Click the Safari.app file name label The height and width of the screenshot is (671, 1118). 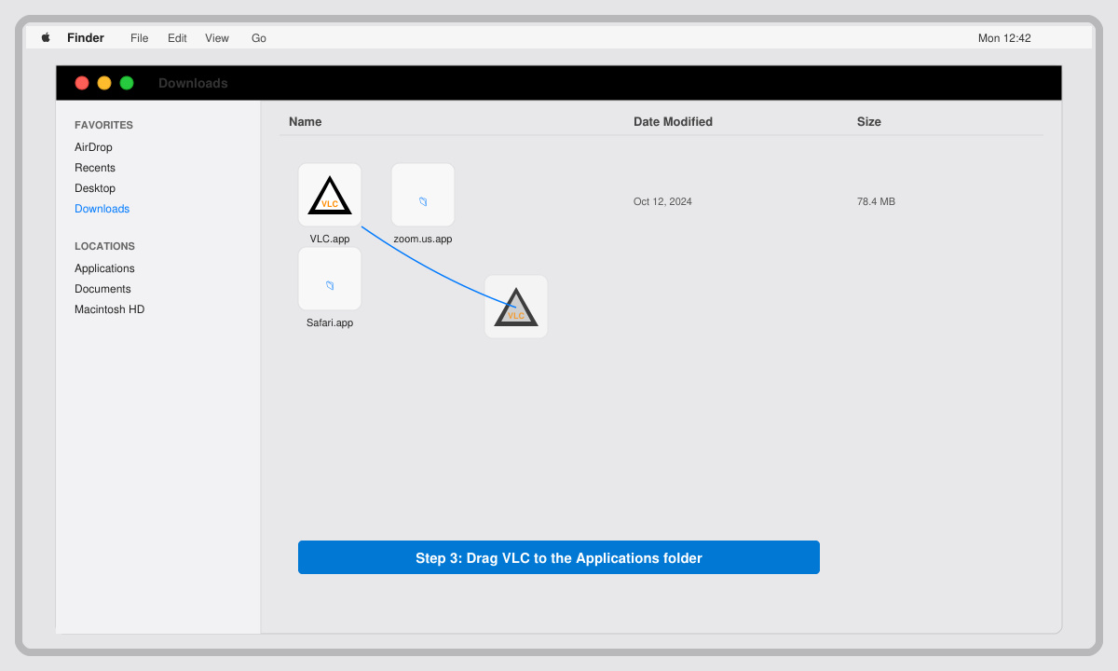tap(330, 322)
